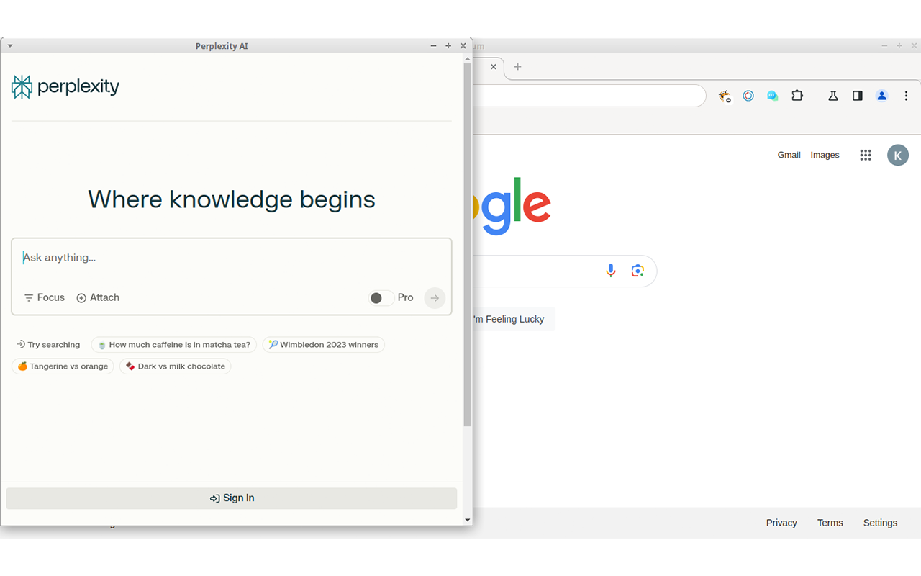
Task: Click the Chrome experiments flask icon
Action: [x=832, y=95]
